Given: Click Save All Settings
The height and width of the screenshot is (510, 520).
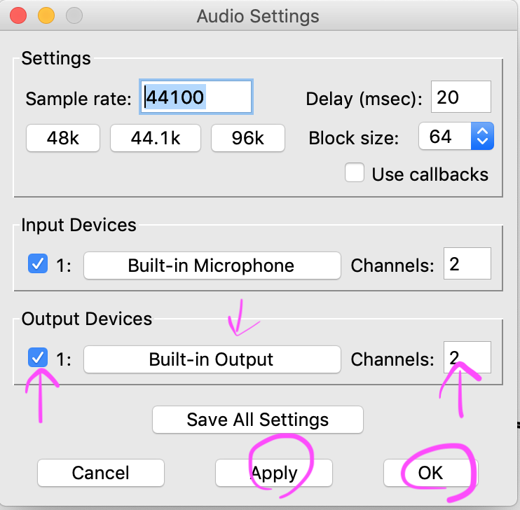Looking at the screenshot, I should tap(258, 420).
